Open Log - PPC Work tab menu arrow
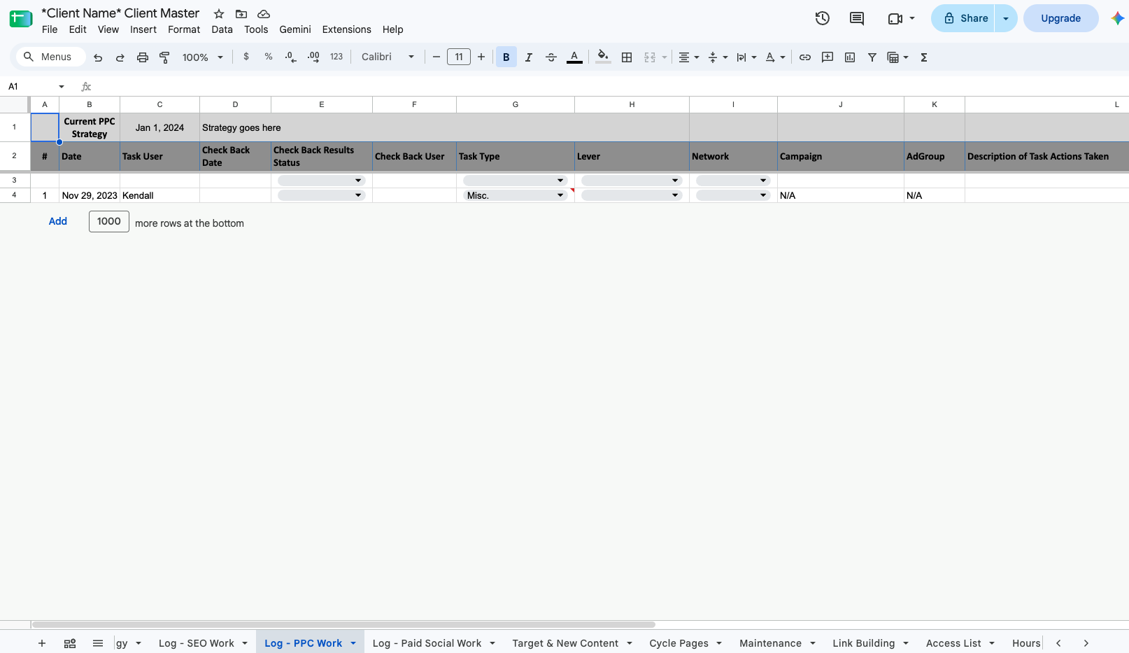The width and height of the screenshot is (1129, 653). click(353, 643)
